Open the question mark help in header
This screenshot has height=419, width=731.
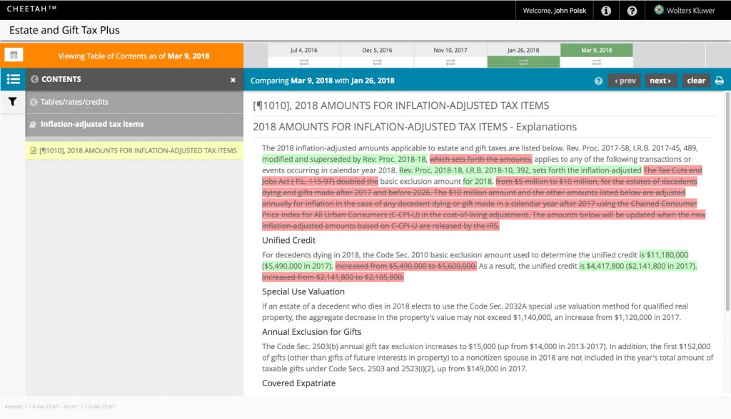[x=632, y=11]
